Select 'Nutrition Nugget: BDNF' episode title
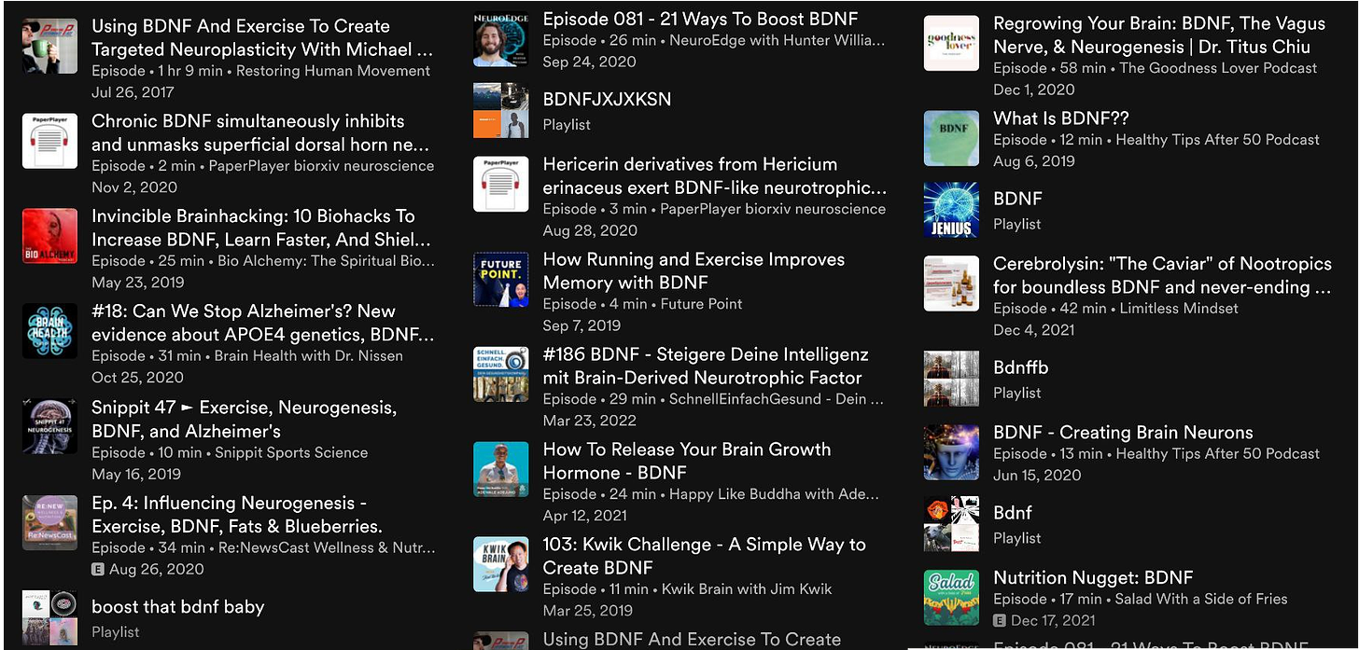The height and width of the screenshot is (650, 1359). [1092, 578]
